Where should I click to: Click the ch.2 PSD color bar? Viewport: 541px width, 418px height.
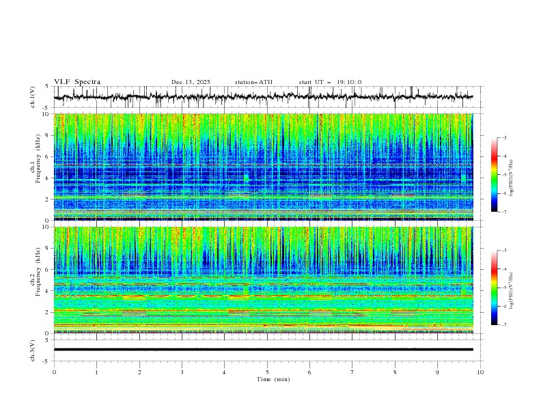click(x=495, y=288)
